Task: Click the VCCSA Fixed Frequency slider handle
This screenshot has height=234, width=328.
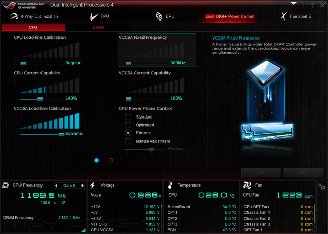Action: [x=129, y=64]
